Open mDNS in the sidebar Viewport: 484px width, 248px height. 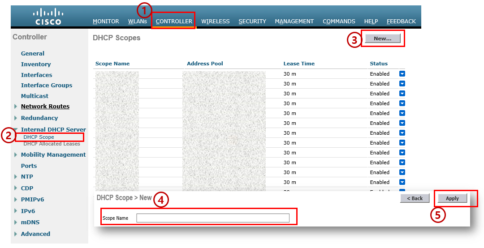(x=30, y=222)
